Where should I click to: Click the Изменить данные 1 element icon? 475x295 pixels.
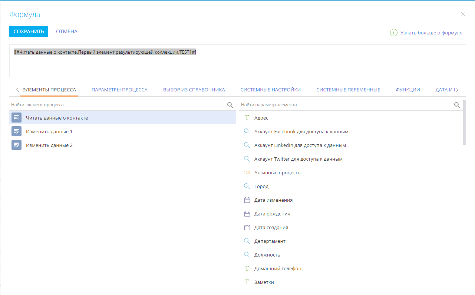16,131
